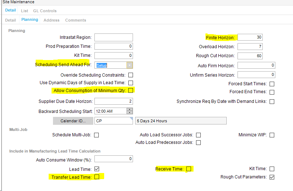
Task: Uncheck the Rough Cut Parameters checkbox
Action: [272, 177]
